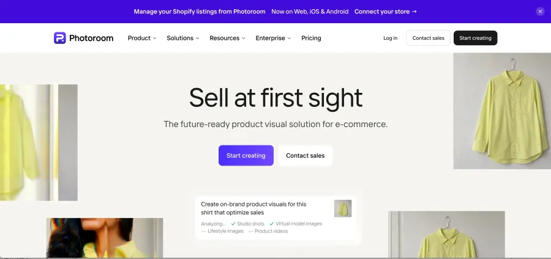Click Contact sales below the headline
Viewport: 551px width, 259px height.
[305, 156]
